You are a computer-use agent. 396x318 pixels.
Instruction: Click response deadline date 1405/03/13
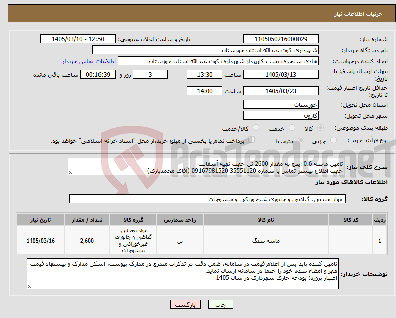pyautogui.click(x=281, y=74)
